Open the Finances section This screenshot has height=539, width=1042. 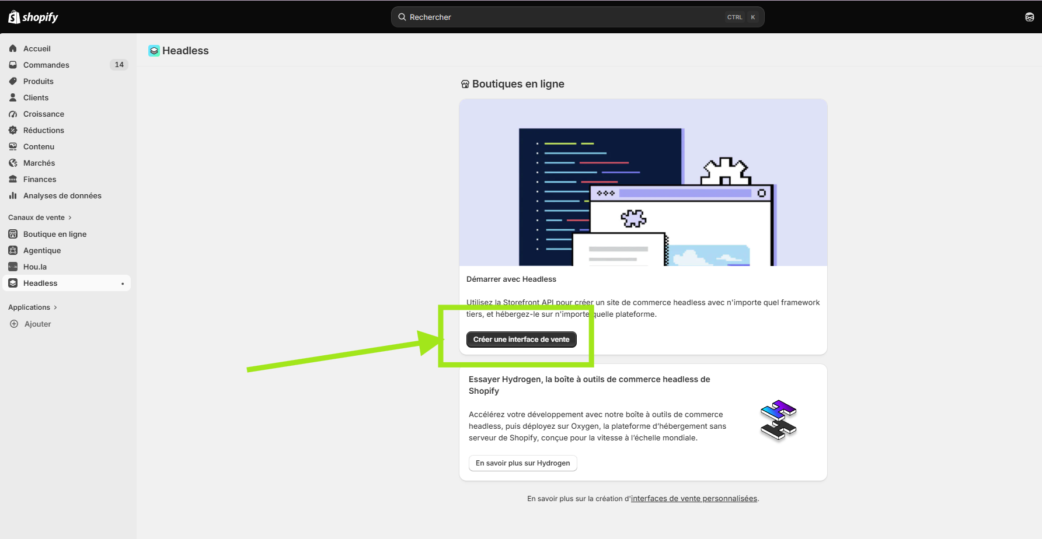(67, 179)
